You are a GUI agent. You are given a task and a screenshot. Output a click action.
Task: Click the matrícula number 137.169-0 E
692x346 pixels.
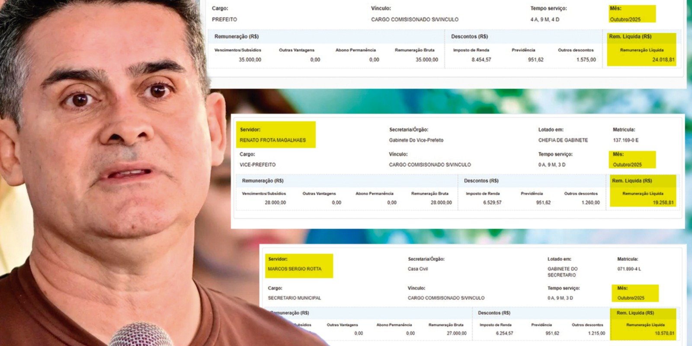click(625, 140)
